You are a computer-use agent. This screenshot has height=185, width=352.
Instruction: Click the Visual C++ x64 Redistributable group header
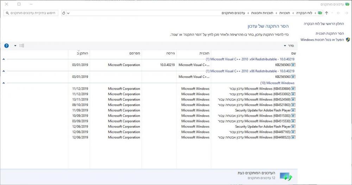coord(250,59)
